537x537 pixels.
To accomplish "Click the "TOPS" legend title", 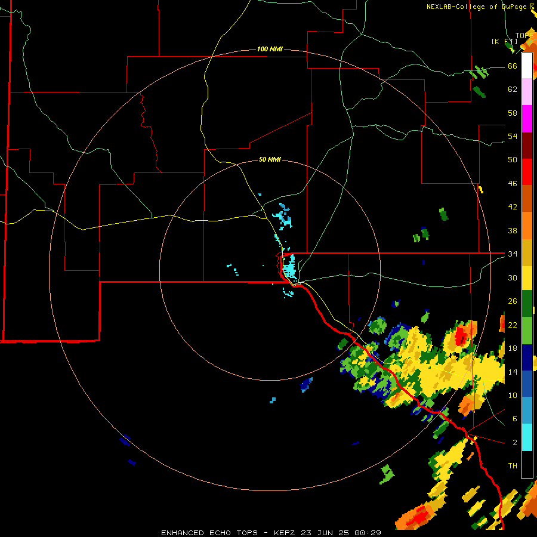I will point(524,36).
